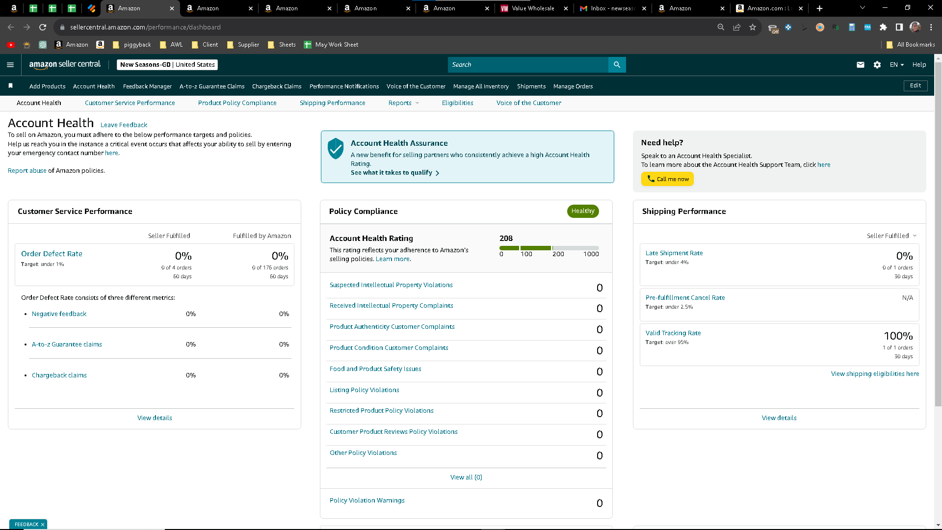
Task: Click the Call me now button
Action: click(x=667, y=179)
